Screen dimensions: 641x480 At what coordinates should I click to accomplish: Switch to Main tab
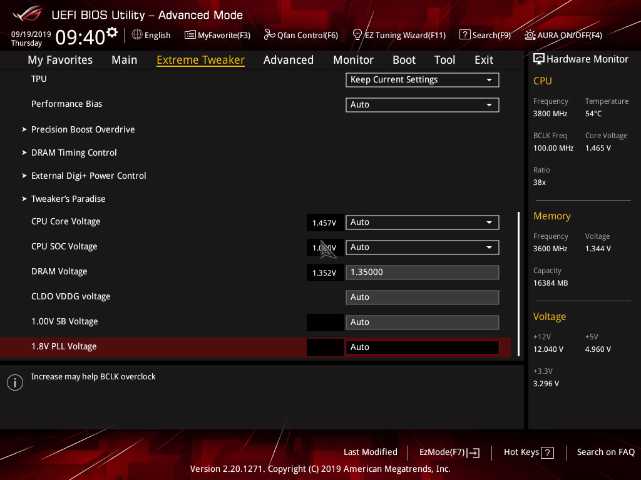125,60
